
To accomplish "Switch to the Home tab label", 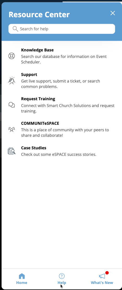I will click(x=22, y=283).
